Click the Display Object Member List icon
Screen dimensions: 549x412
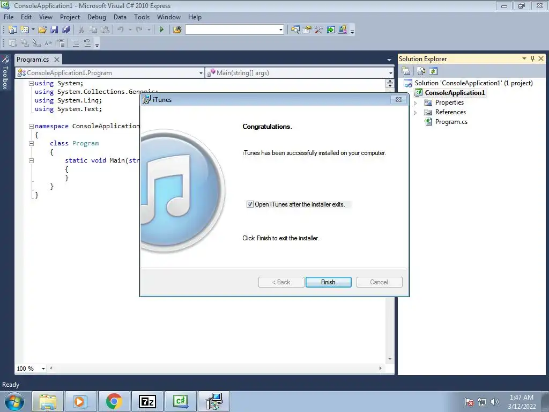[13, 43]
